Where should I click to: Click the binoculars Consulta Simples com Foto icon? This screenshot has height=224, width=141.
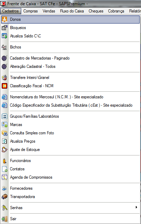5,133
